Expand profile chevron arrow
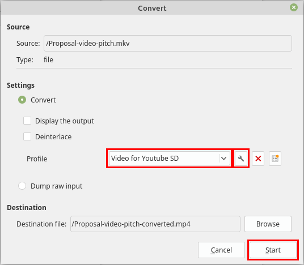The width and height of the screenshot is (304, 265). coord(223,159)
